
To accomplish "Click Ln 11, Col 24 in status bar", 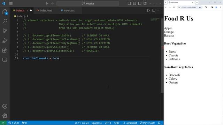I will [x=82, y=123].
